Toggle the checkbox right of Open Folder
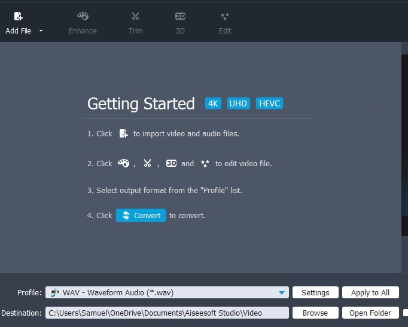408x327 pixels. pos(406,313)
